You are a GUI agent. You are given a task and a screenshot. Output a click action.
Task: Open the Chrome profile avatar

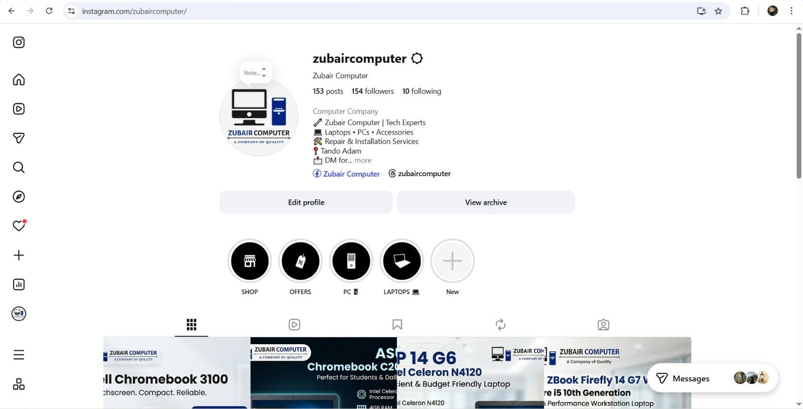[x=772, y=11]
